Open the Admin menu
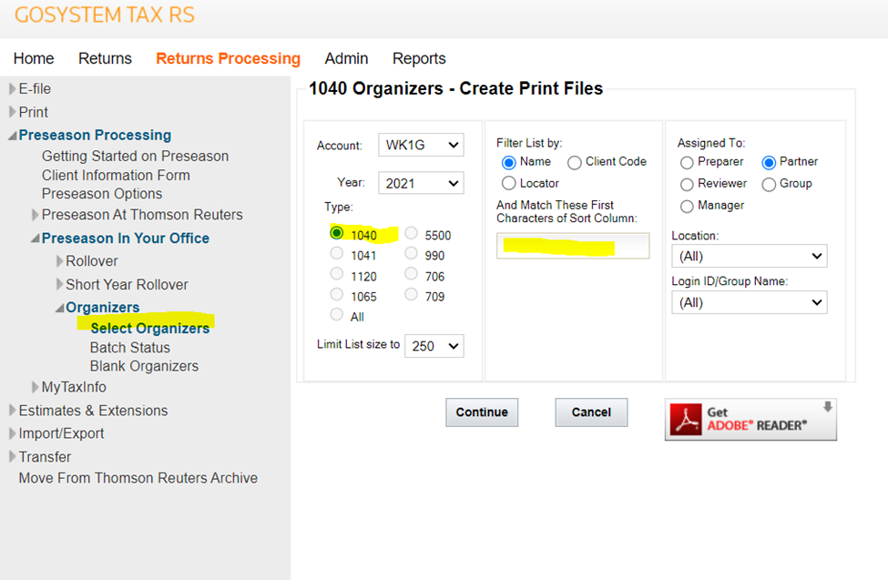The height and width of the screenshot is (580, 888). point(346,58)
